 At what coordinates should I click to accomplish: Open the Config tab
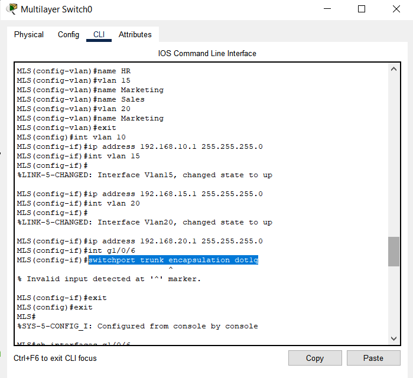(69, 35)
